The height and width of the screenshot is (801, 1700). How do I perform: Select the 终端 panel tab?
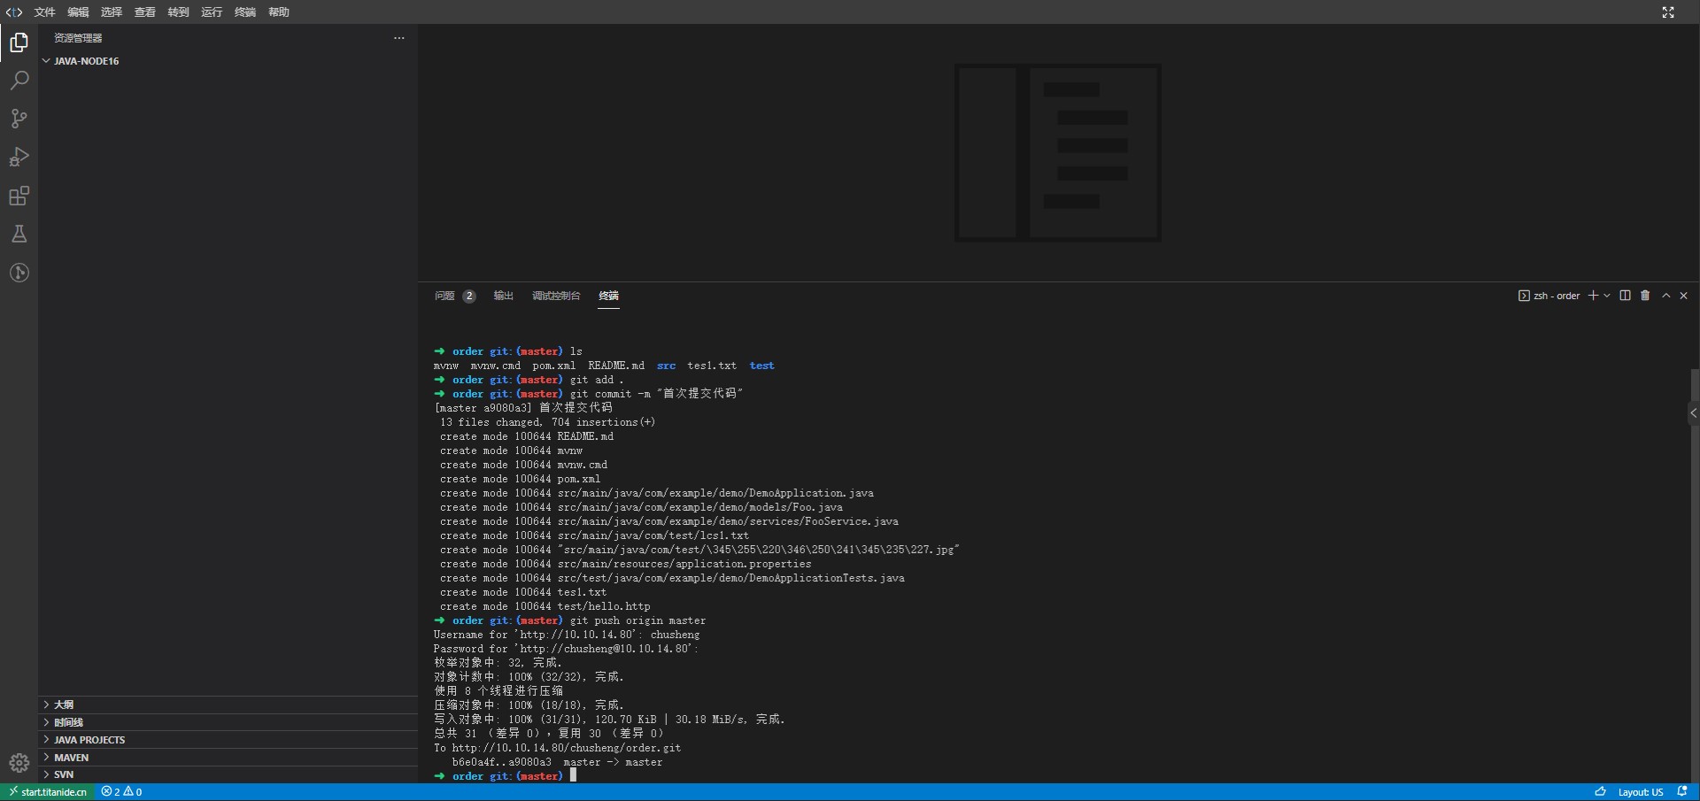pyautogui.click(x=608, y=296)
